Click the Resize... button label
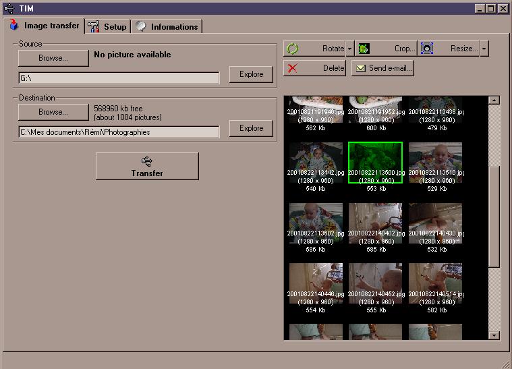 click(464, 49)
